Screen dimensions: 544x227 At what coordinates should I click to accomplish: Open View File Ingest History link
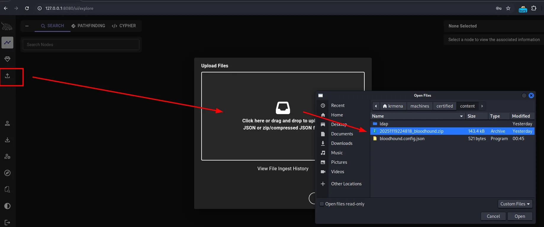pyautogui.click(x=283, y=168)
